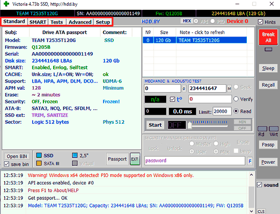Click the password input field
Image resolution: width=280 pixels, height=214 pixels.
[x=195, y=161]
